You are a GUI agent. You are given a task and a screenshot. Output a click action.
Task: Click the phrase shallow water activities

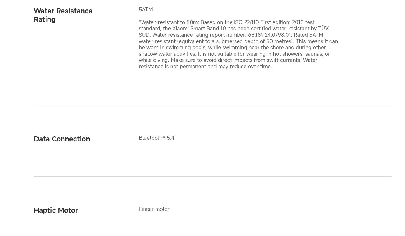167,54
